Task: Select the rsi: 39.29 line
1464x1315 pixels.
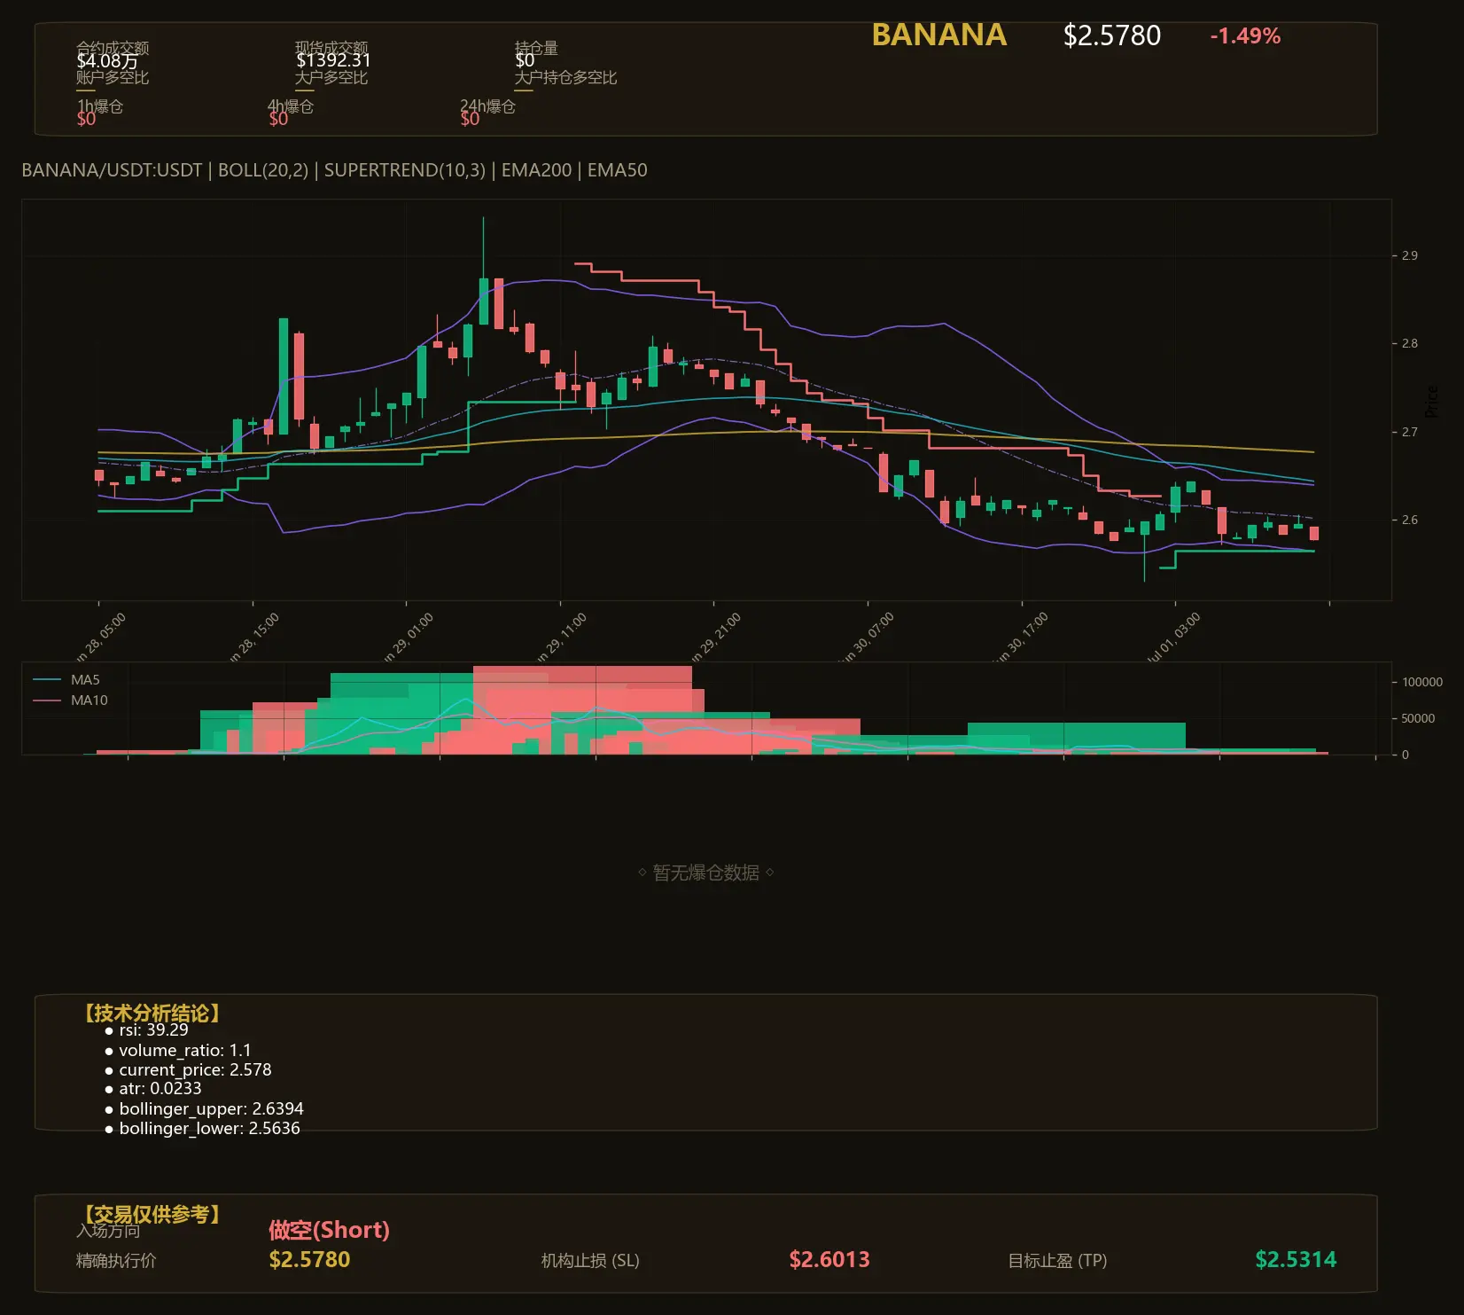Action: click(153, 1030)
